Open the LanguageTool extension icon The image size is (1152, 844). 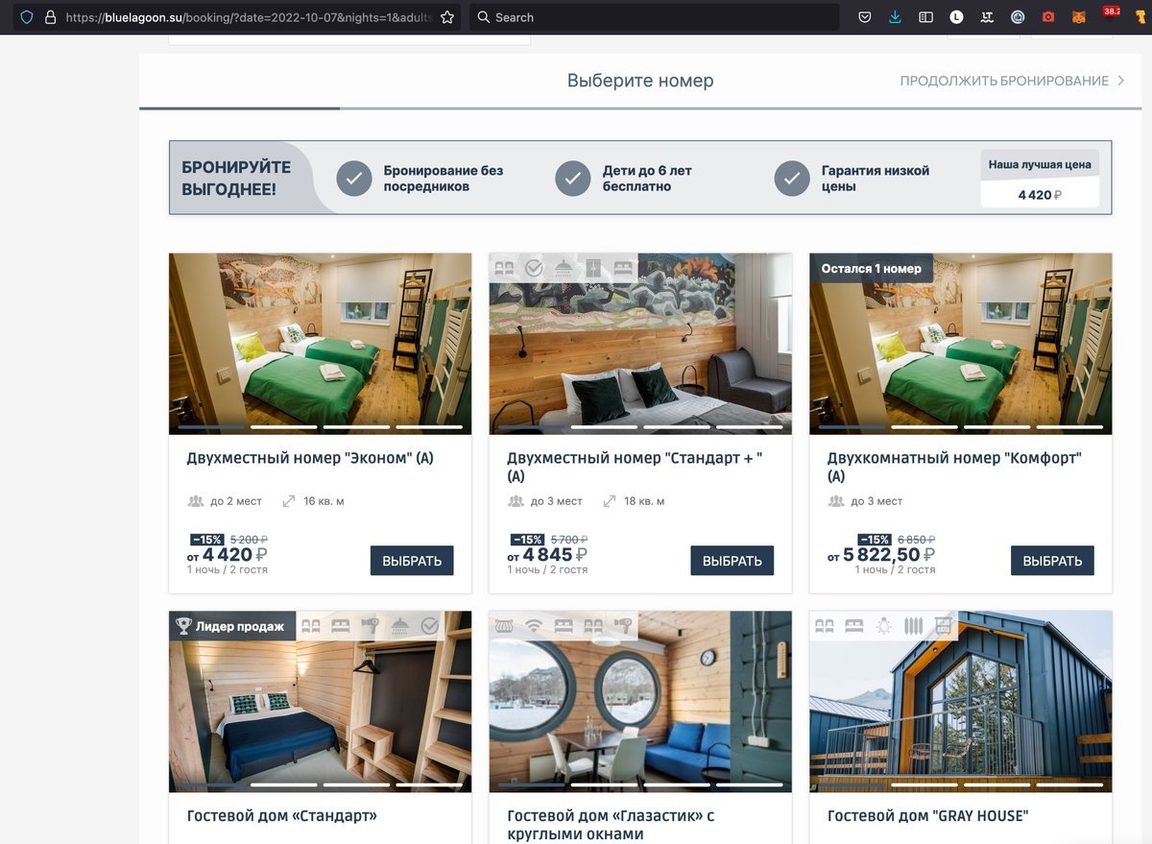[x=987, y=17]
